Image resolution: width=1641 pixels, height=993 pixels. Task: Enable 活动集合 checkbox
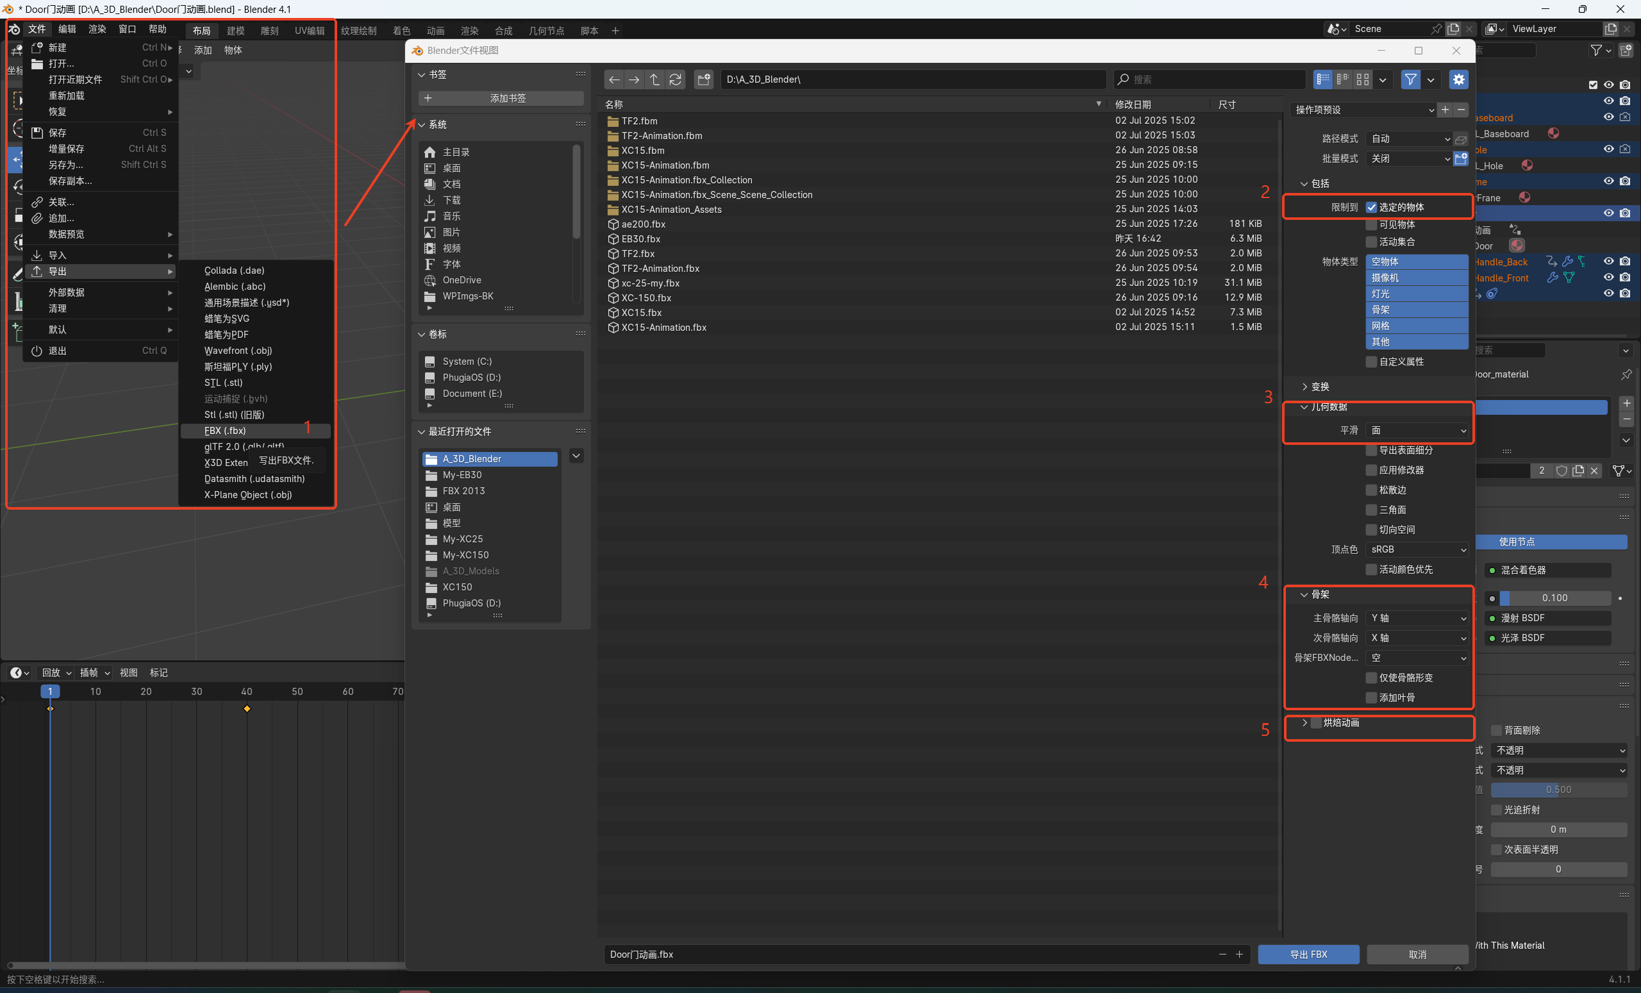pos(1371,242)
